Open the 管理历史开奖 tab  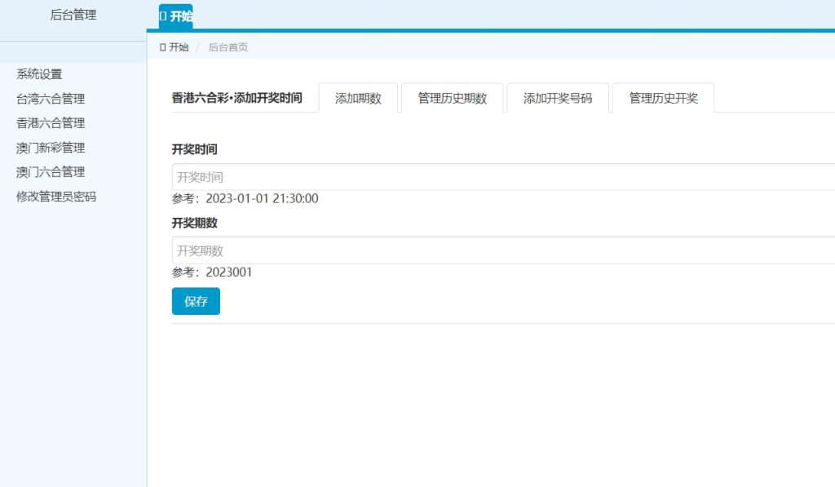click(x=662, y=97)
